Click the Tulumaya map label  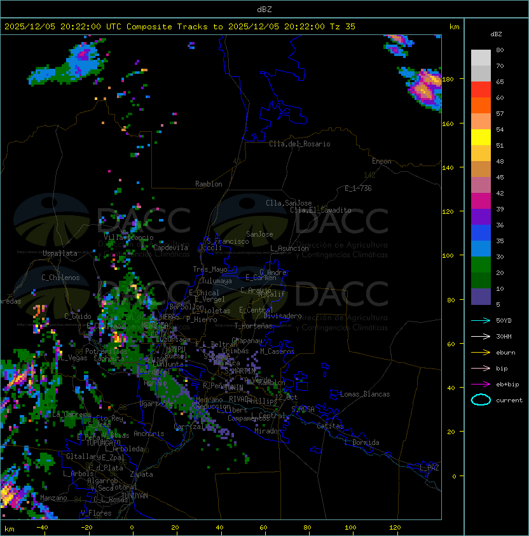[217, 281]
